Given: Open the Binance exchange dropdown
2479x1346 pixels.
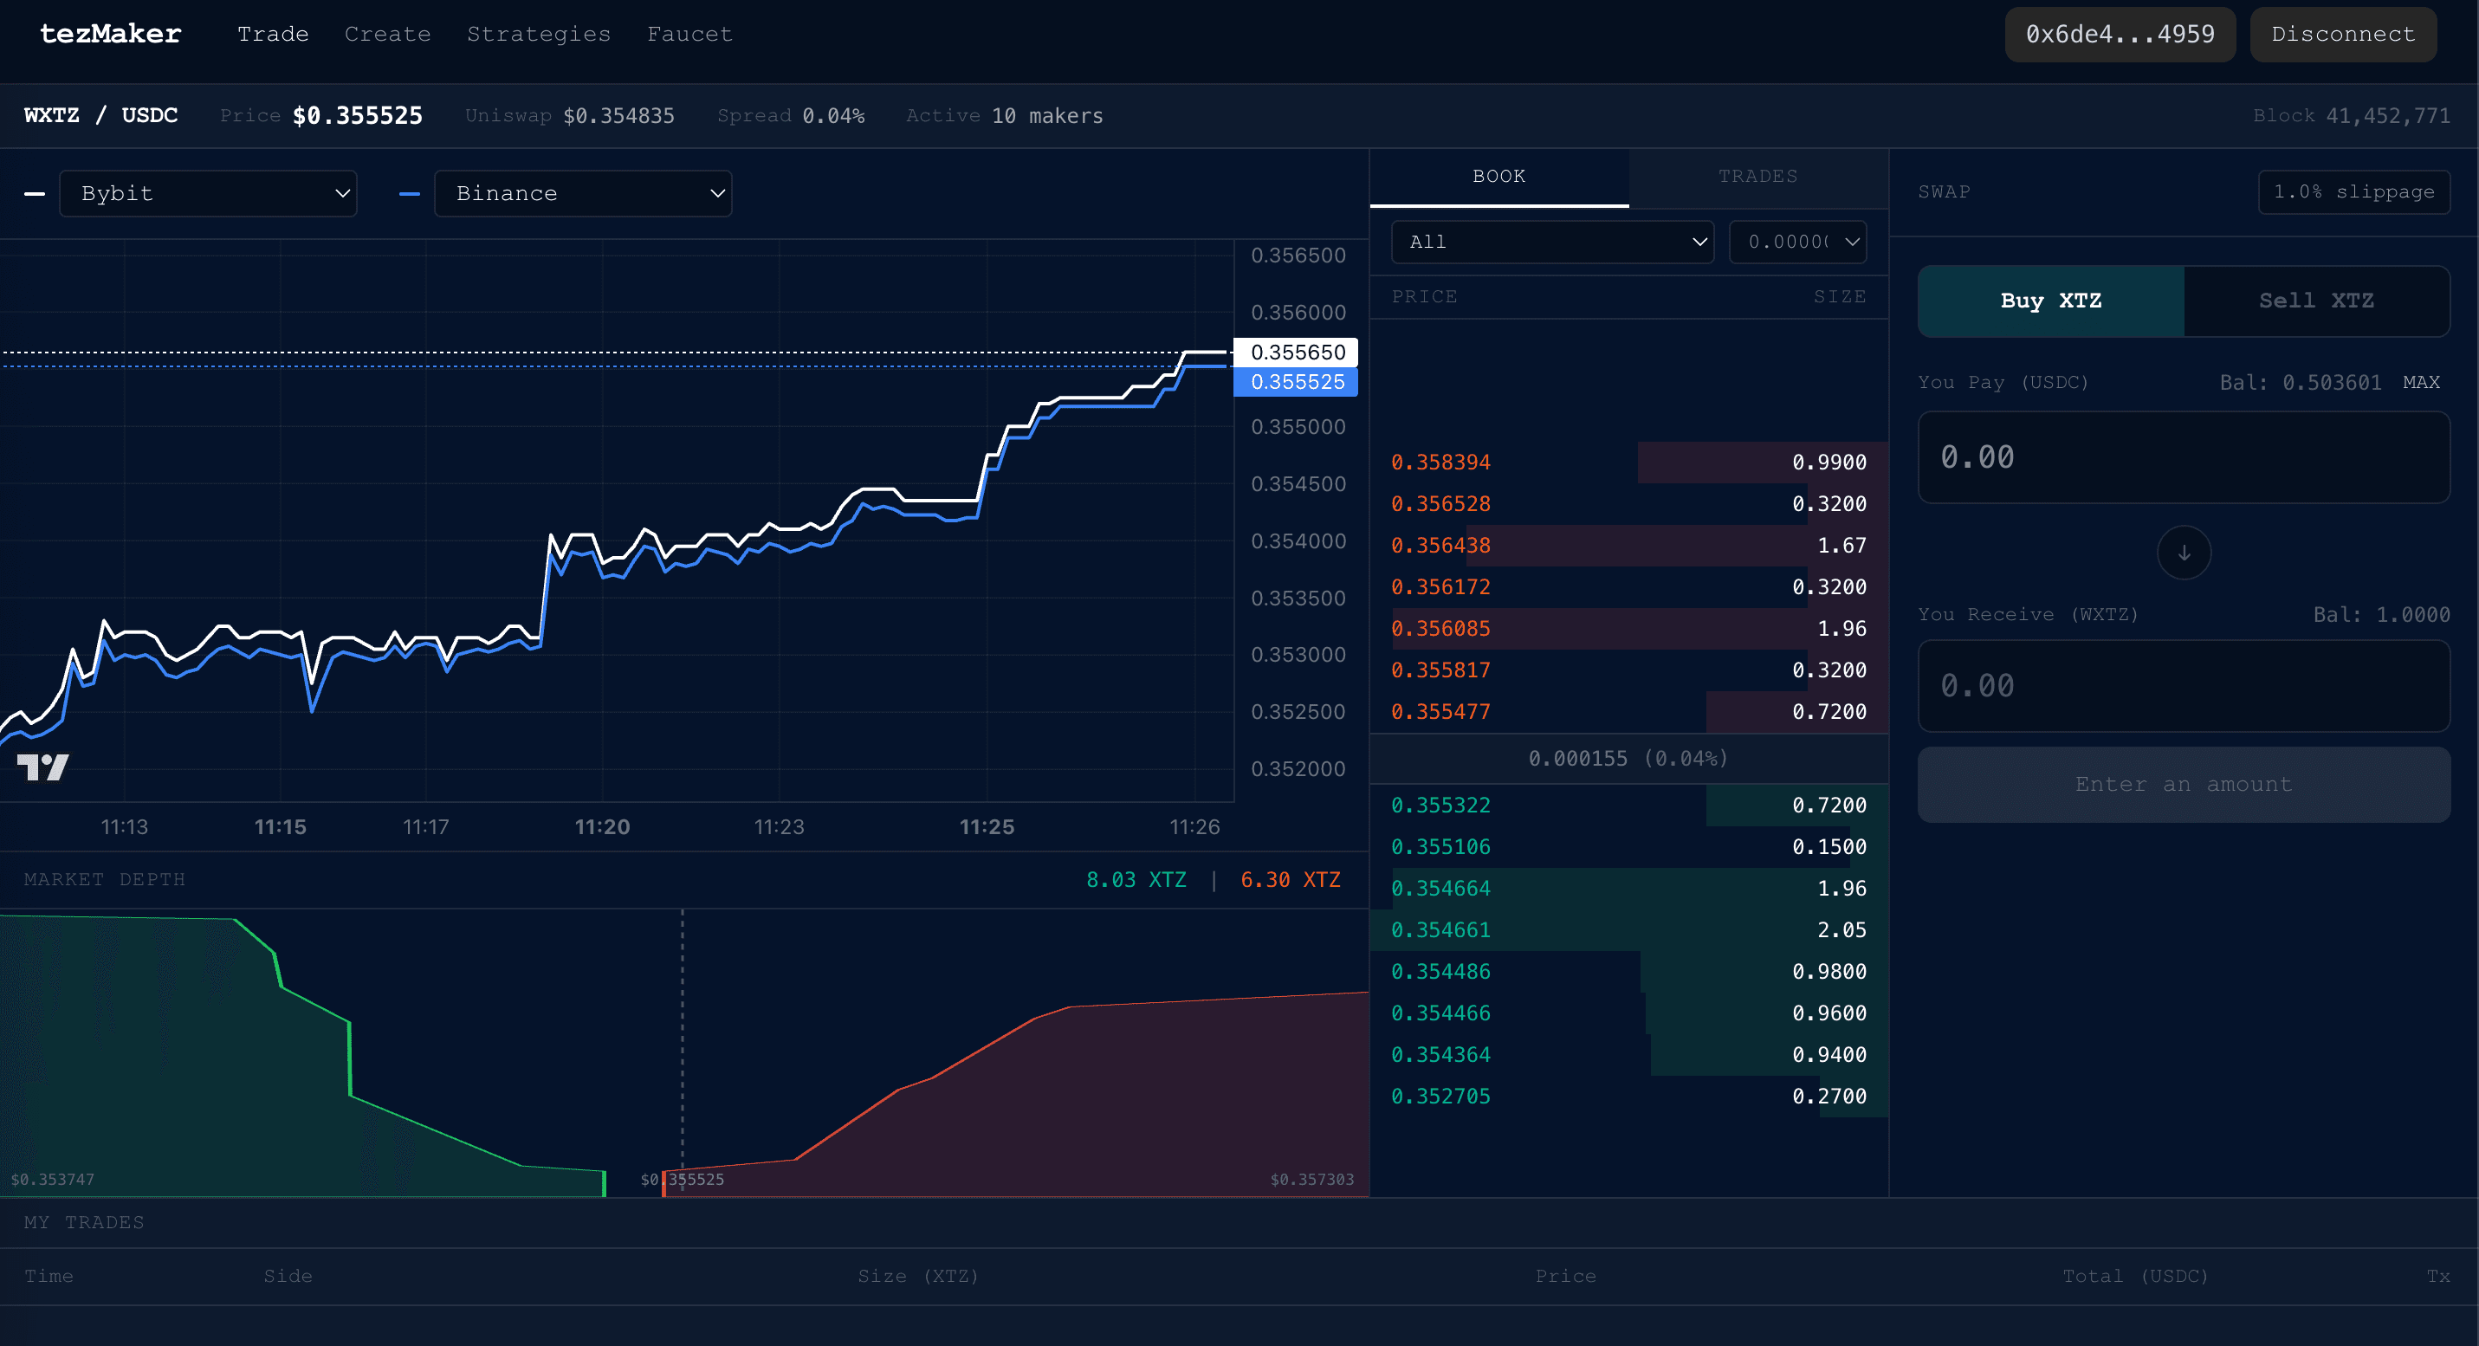Looking at the screenshot, I should [583, 193].
